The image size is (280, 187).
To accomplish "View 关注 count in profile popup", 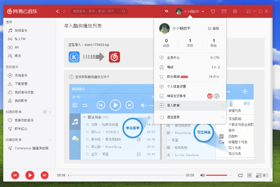I will (x=190, y=43).
